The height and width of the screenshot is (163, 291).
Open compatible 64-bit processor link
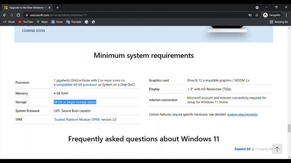(x=77, y=85)
